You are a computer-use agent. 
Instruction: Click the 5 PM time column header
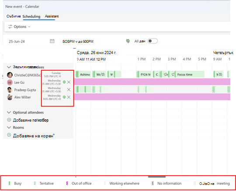click(x=202, y=59)
